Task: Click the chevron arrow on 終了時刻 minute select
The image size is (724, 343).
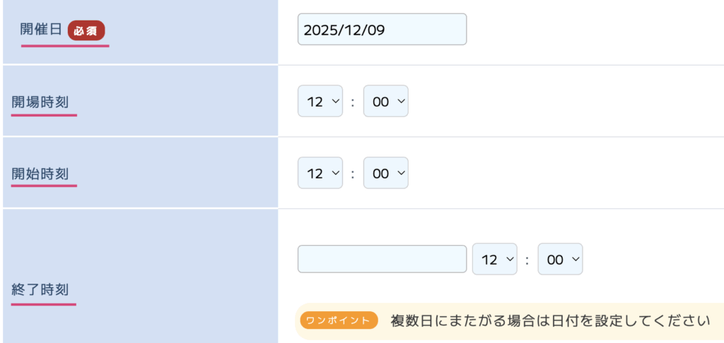Action: click(x=576, y=259)
